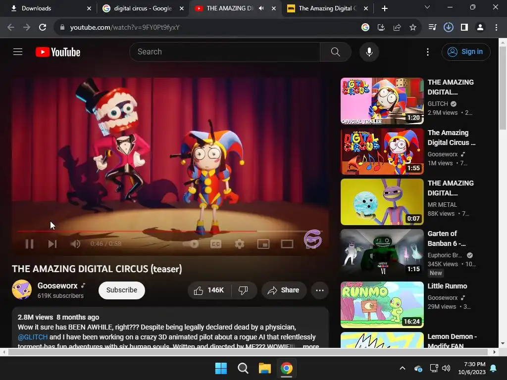507x380 pixels.
Task: Open the Garten of Banban 6 thumbnail
Action: (382, 252)
